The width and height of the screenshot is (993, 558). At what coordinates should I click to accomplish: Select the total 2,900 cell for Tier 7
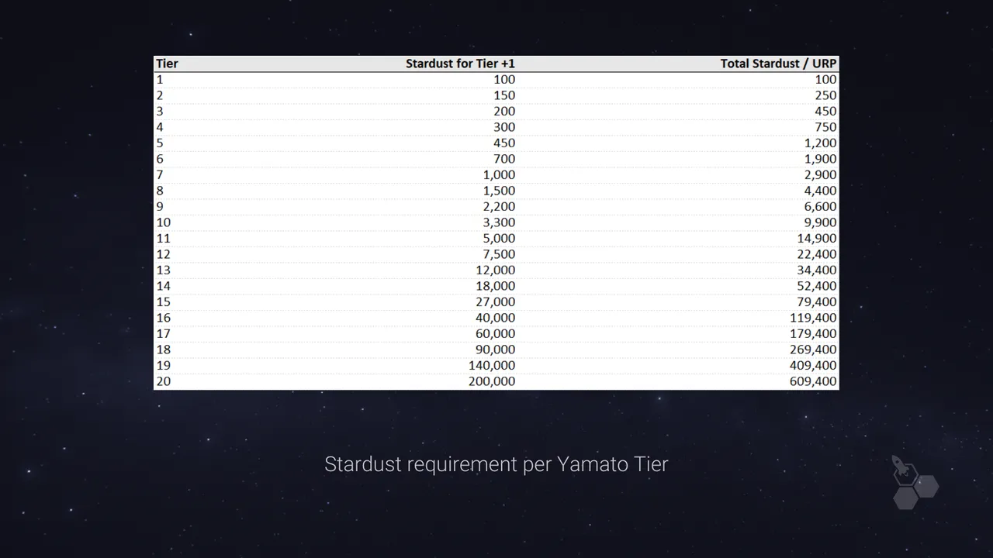click(821, 174)
